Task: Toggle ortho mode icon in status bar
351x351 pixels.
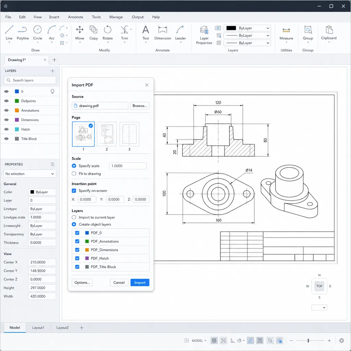Action: (x=233, y=340)
